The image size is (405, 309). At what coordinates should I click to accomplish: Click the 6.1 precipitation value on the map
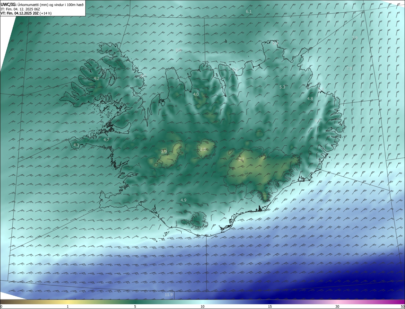click(x=249, y=12)
